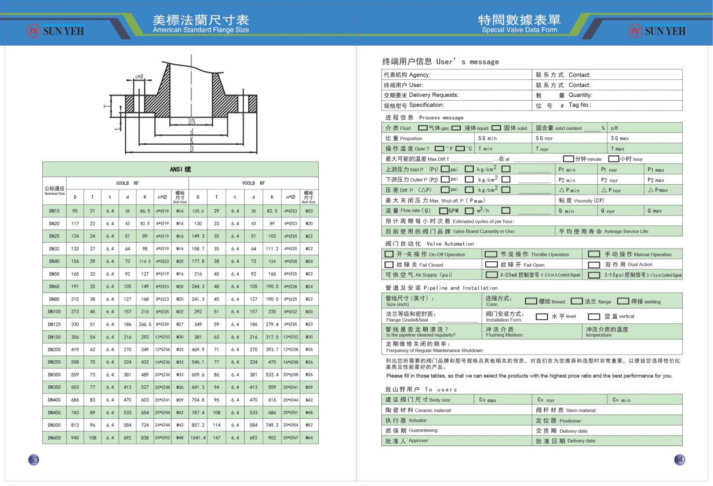
Task: Tick the Dual Action checkbox
Action: pos(594,265)
